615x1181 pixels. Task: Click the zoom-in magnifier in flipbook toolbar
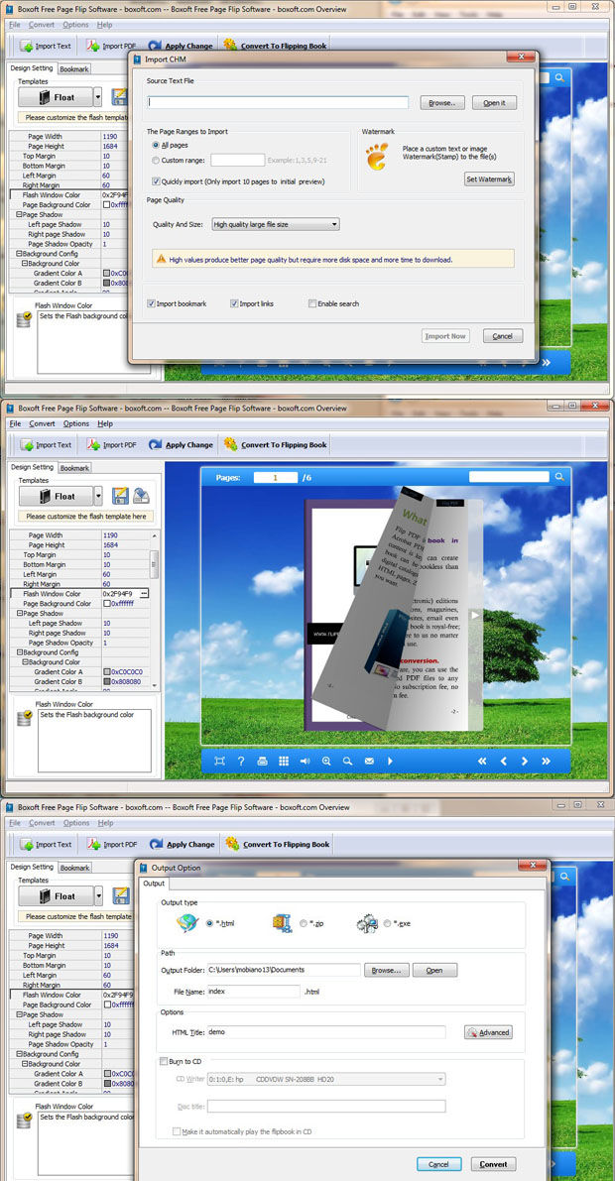[326, 762]
